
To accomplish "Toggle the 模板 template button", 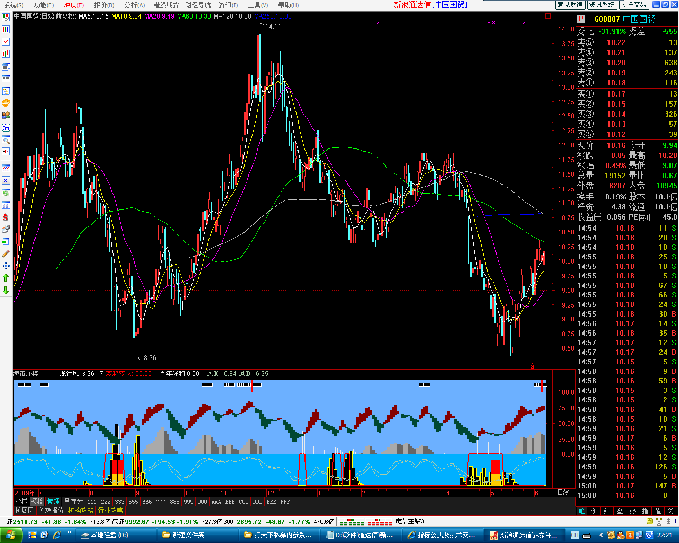I will click(37, 502).
